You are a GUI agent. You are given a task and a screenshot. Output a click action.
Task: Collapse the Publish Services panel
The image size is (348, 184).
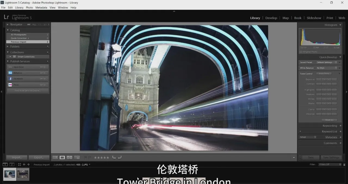[x=8, y=61]
